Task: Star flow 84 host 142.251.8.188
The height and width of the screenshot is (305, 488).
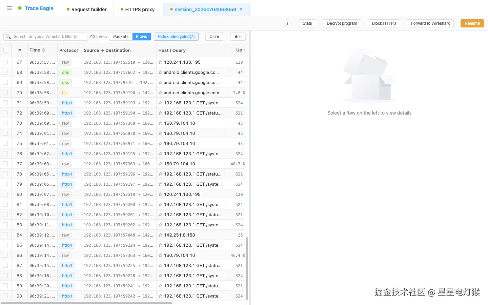Action: coord(160,235)
